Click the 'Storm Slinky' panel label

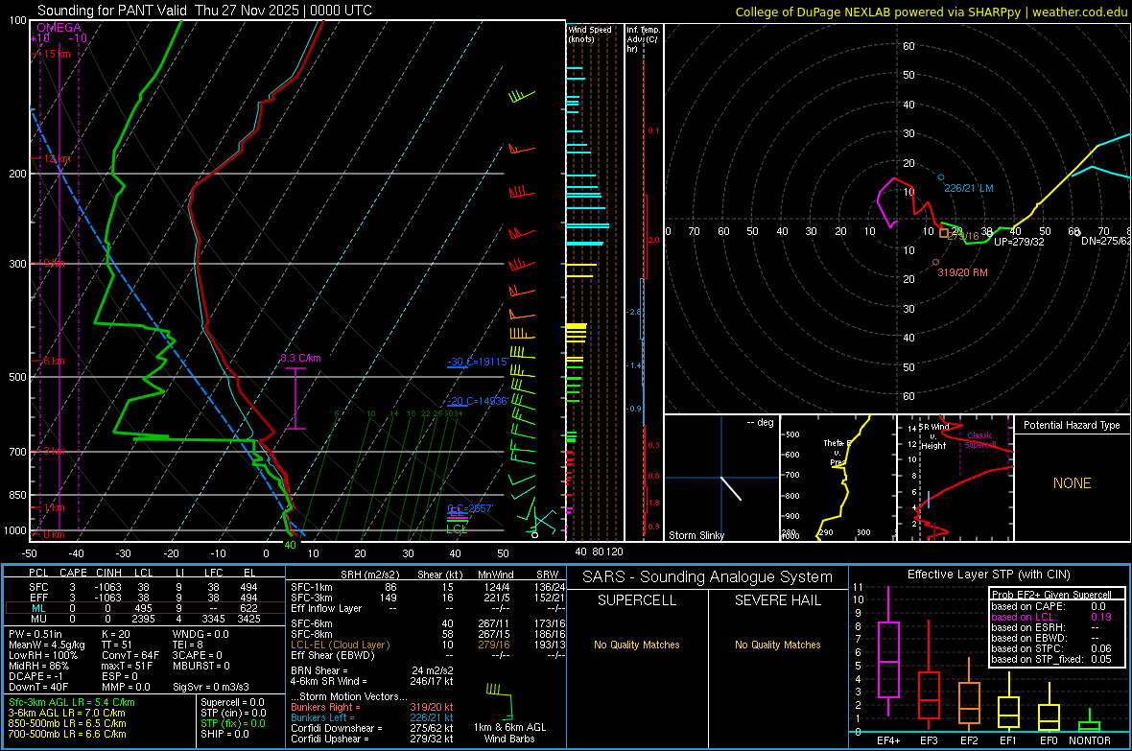click(x=696, y=535)
